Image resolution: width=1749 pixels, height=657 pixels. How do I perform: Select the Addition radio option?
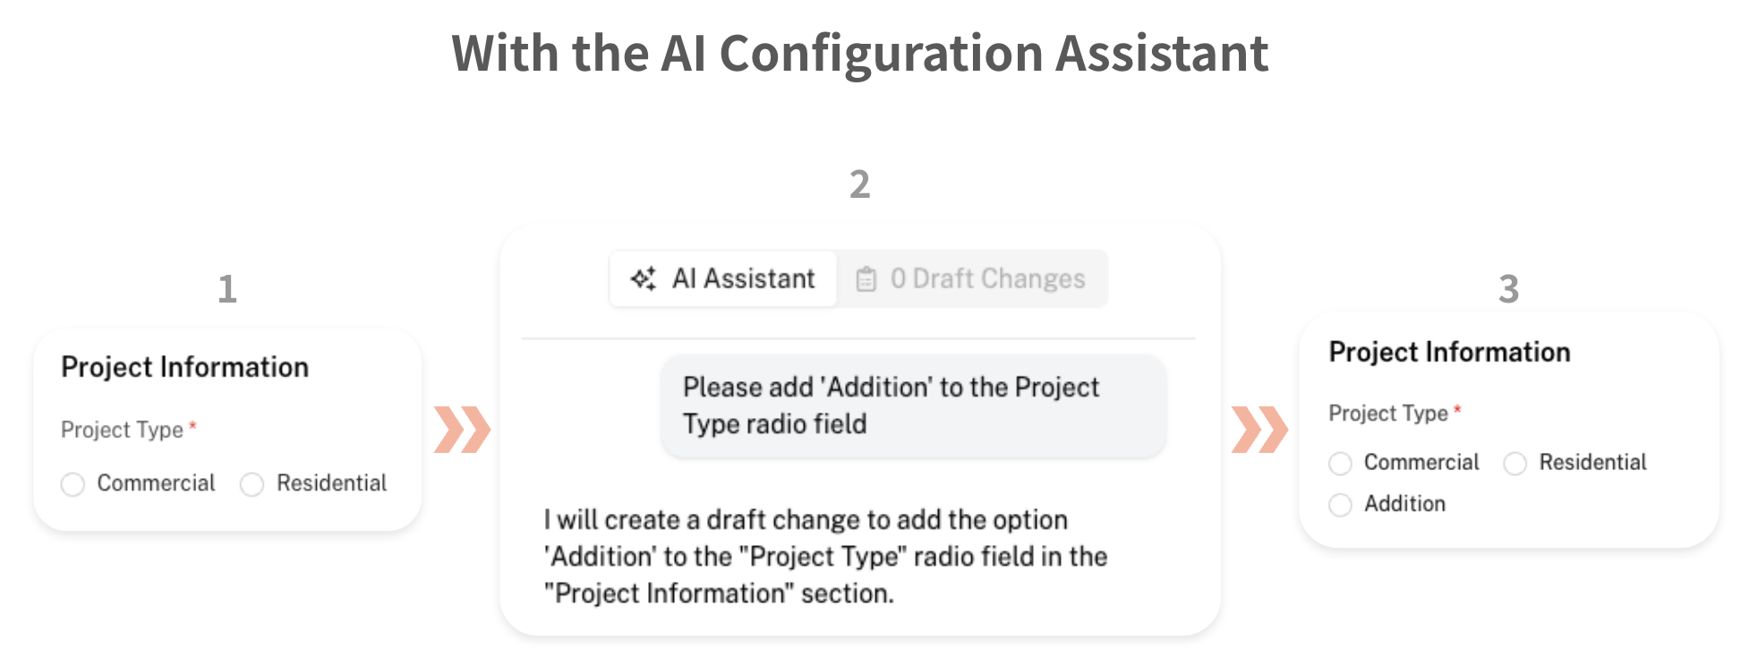(1340, 505)
